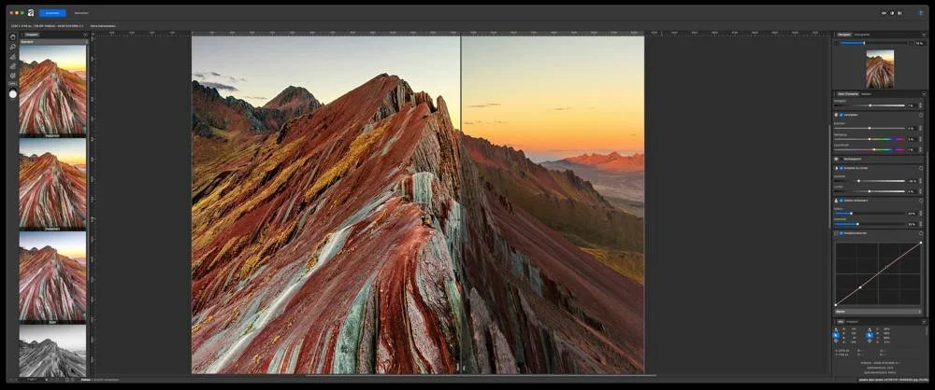This screenshot has width=935, height=390.
Task: Switch to the tab next to Navigator
Action: tap(862, 35)
